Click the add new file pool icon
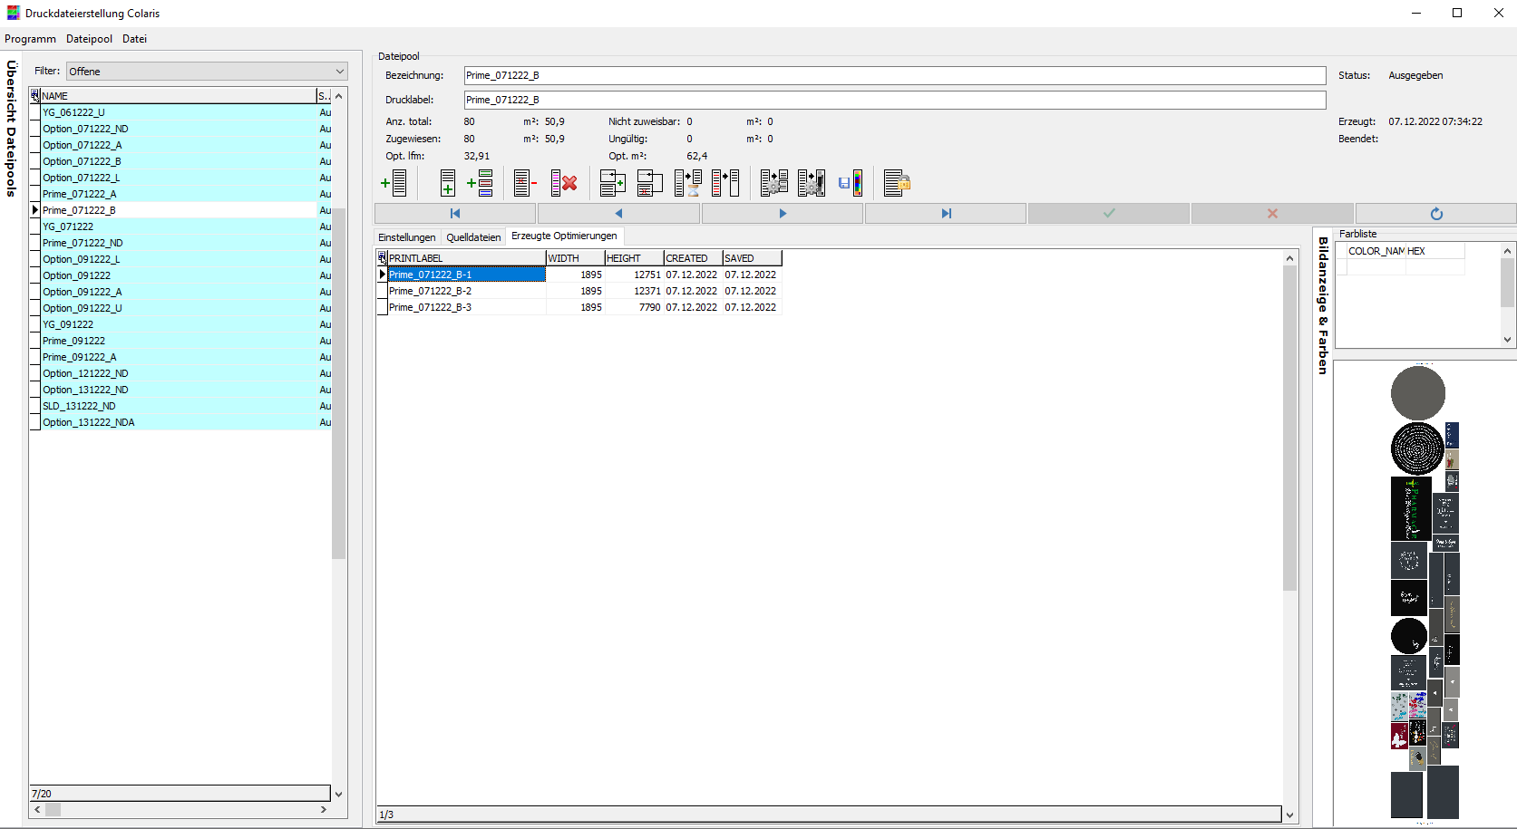The image size is (1517, 829). point(394,183)
